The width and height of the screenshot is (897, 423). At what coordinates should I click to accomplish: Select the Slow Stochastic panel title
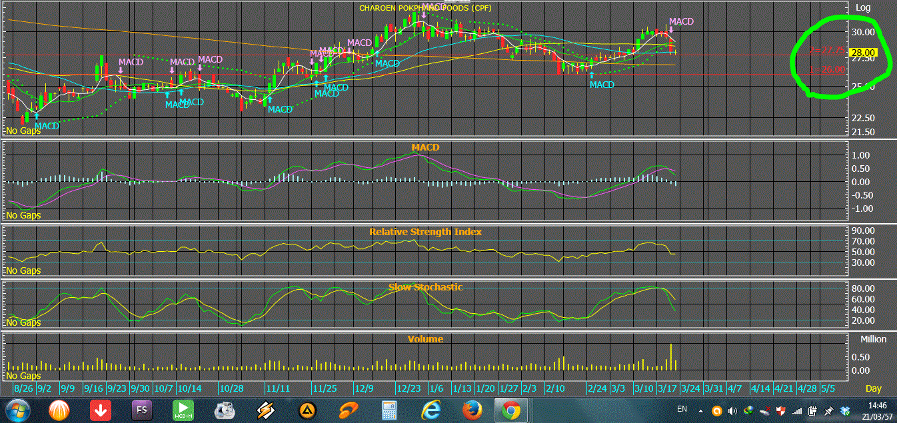pos(425,287)
